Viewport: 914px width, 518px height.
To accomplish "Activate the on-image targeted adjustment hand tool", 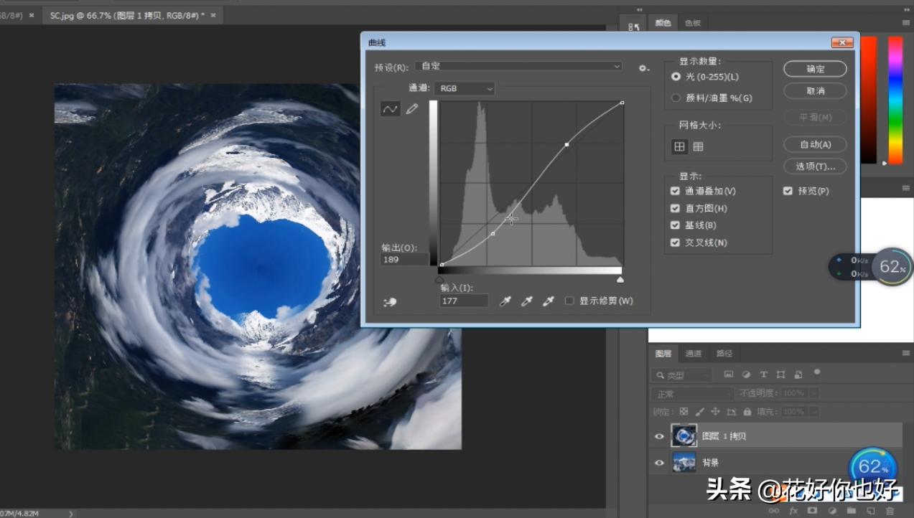I will point(390,302).
